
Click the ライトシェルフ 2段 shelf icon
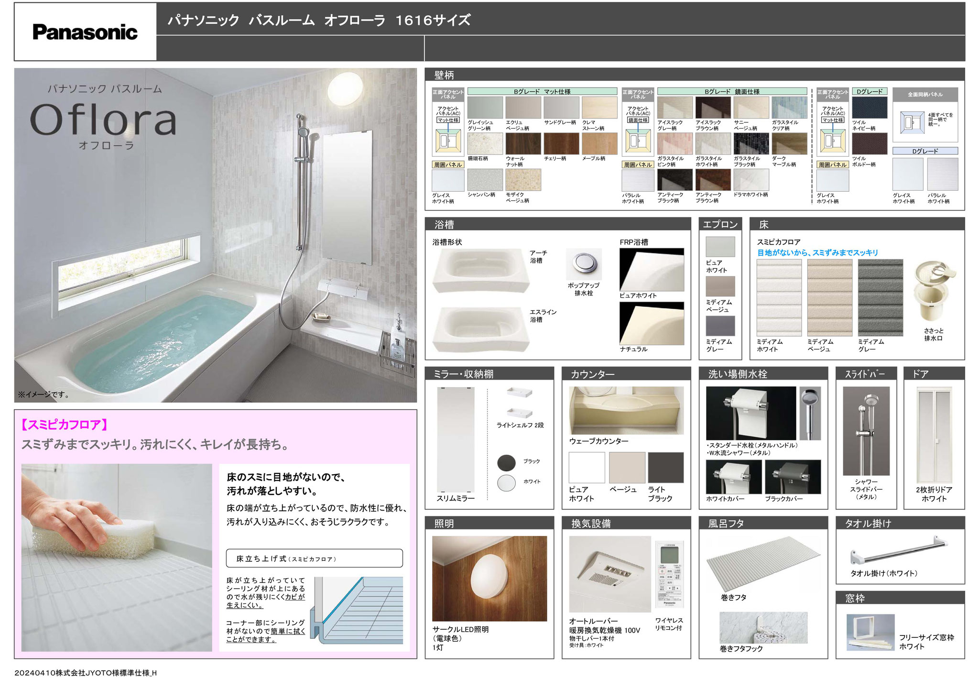click(x=520, y=403)
